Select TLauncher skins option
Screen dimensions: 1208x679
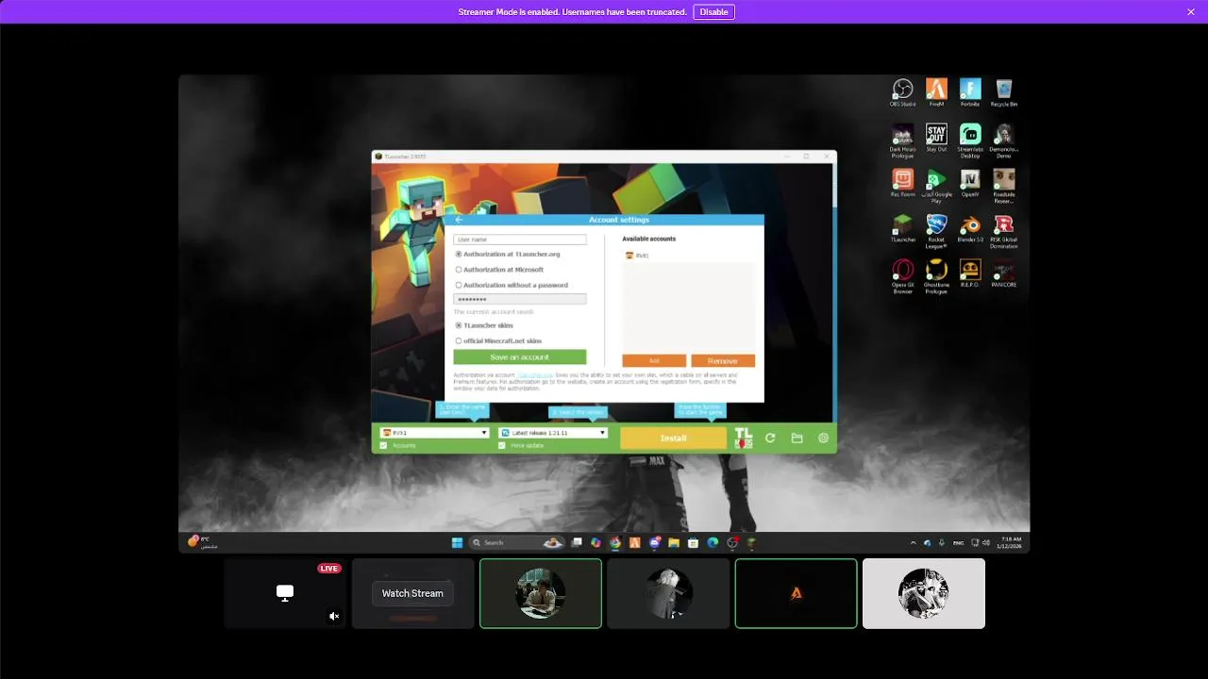(484, 325)
